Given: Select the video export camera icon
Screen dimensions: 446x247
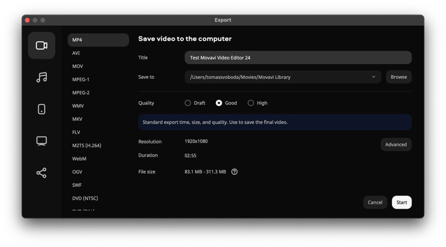Looking at the screenshot, I should pos(41,45).
